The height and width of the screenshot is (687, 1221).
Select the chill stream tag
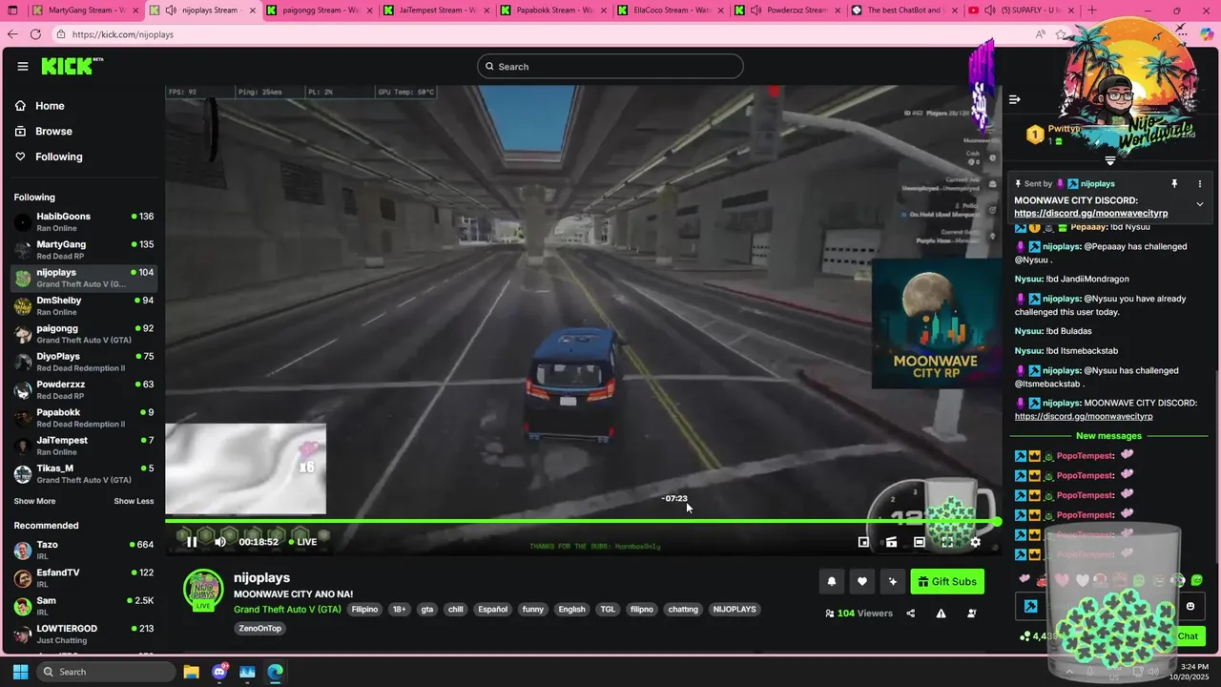(x=456, y=609)
